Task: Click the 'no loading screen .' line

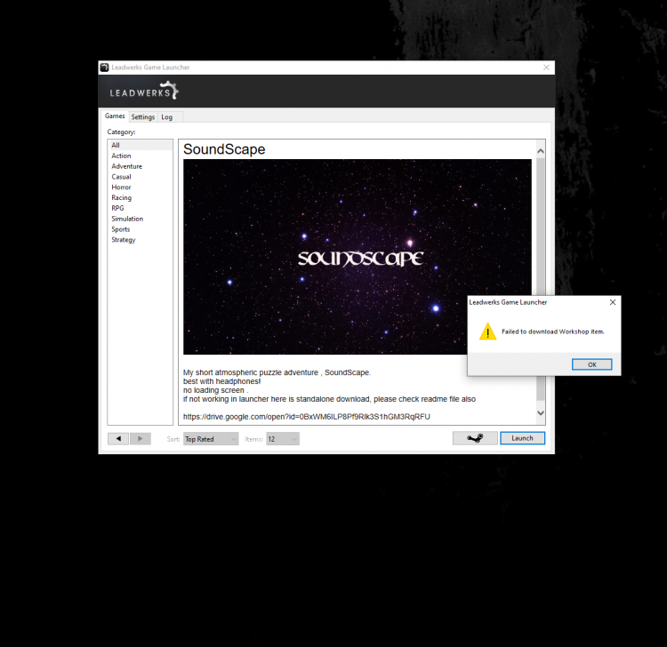Action: pos(216,390)
